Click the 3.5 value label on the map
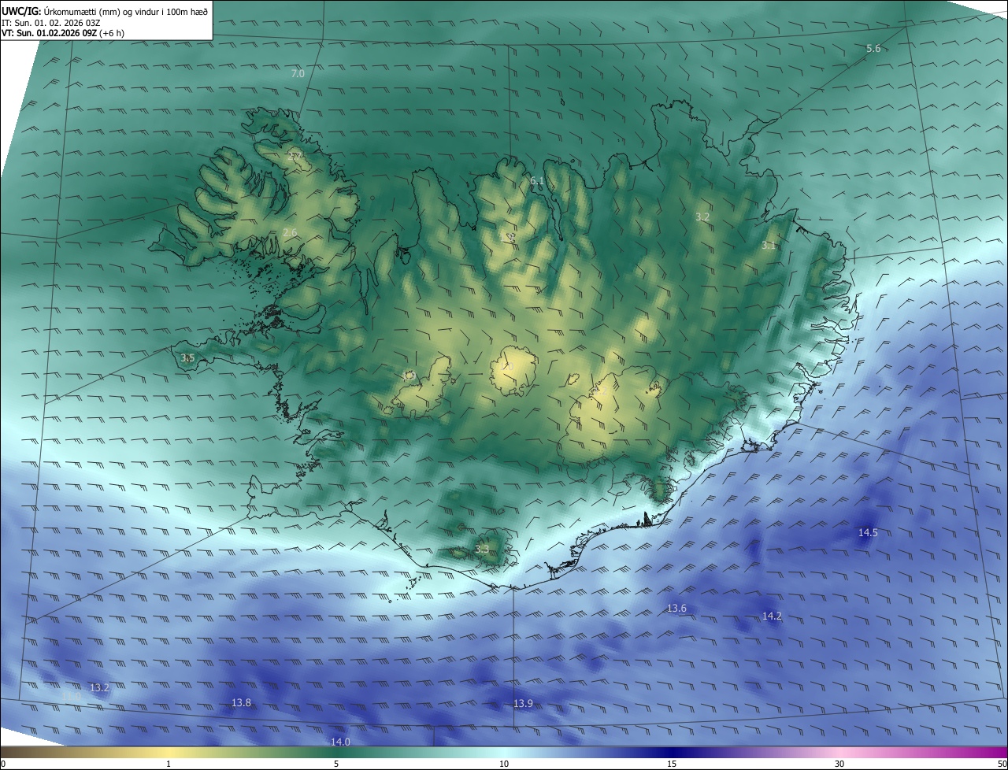Screen dimensions: 1008x770 [187, 358]
